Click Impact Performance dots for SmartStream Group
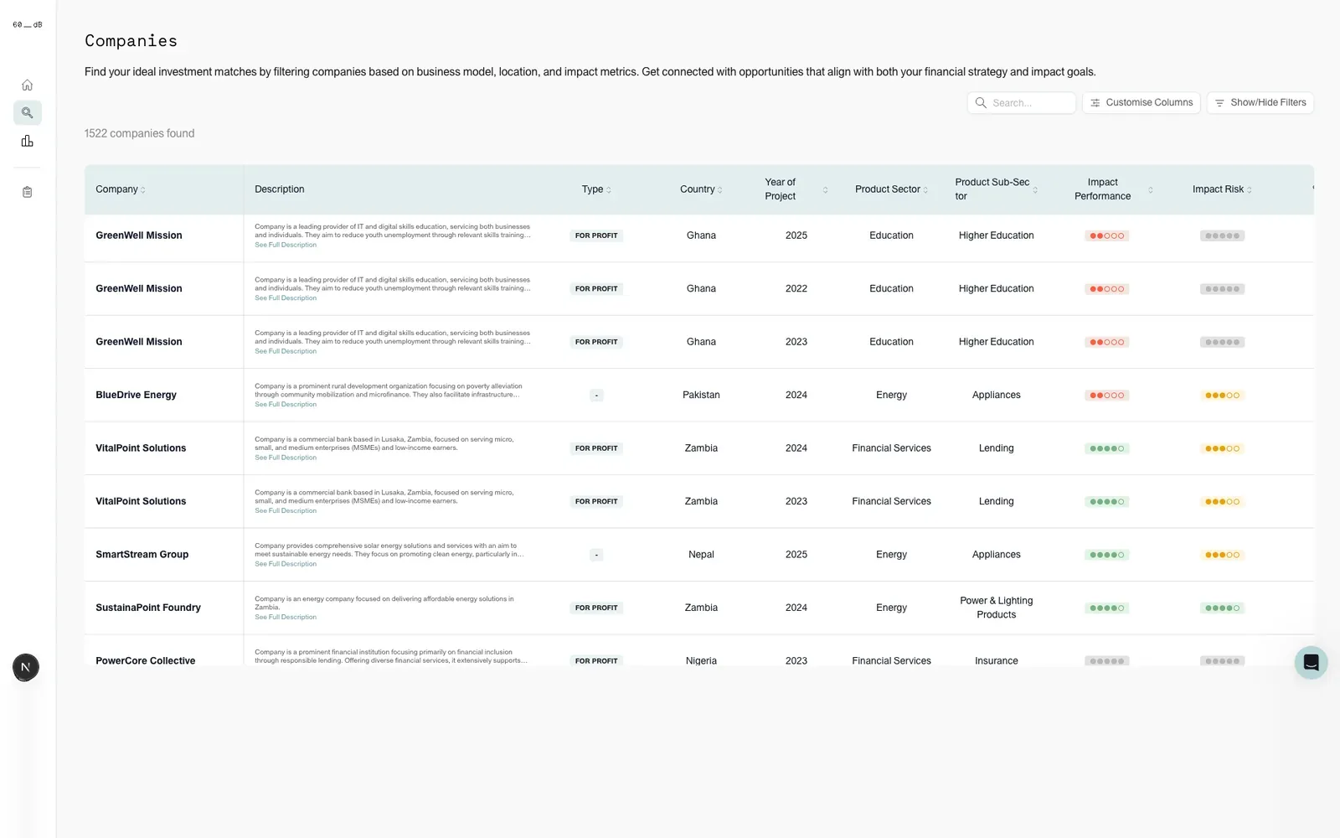 pyautogui.click(x=1106, y=555)
